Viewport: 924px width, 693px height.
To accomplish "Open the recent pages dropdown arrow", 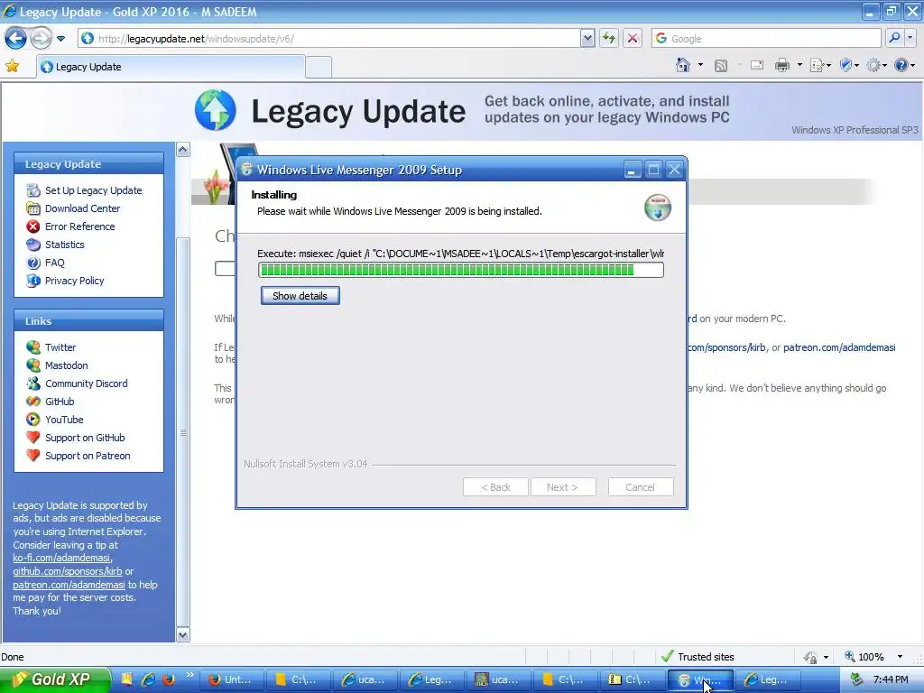I will [60, 39].
